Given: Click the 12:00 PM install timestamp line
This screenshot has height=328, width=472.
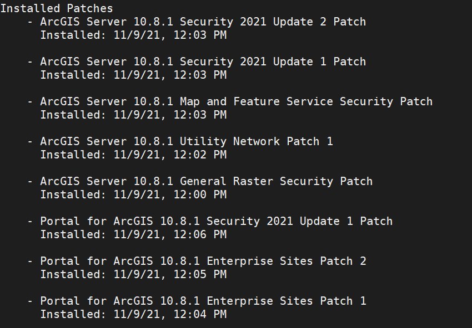Looking at the screenshot, I should point(133,194).
